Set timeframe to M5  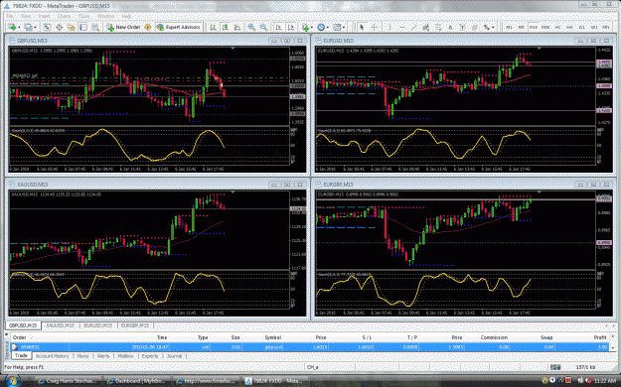point(522,27)
